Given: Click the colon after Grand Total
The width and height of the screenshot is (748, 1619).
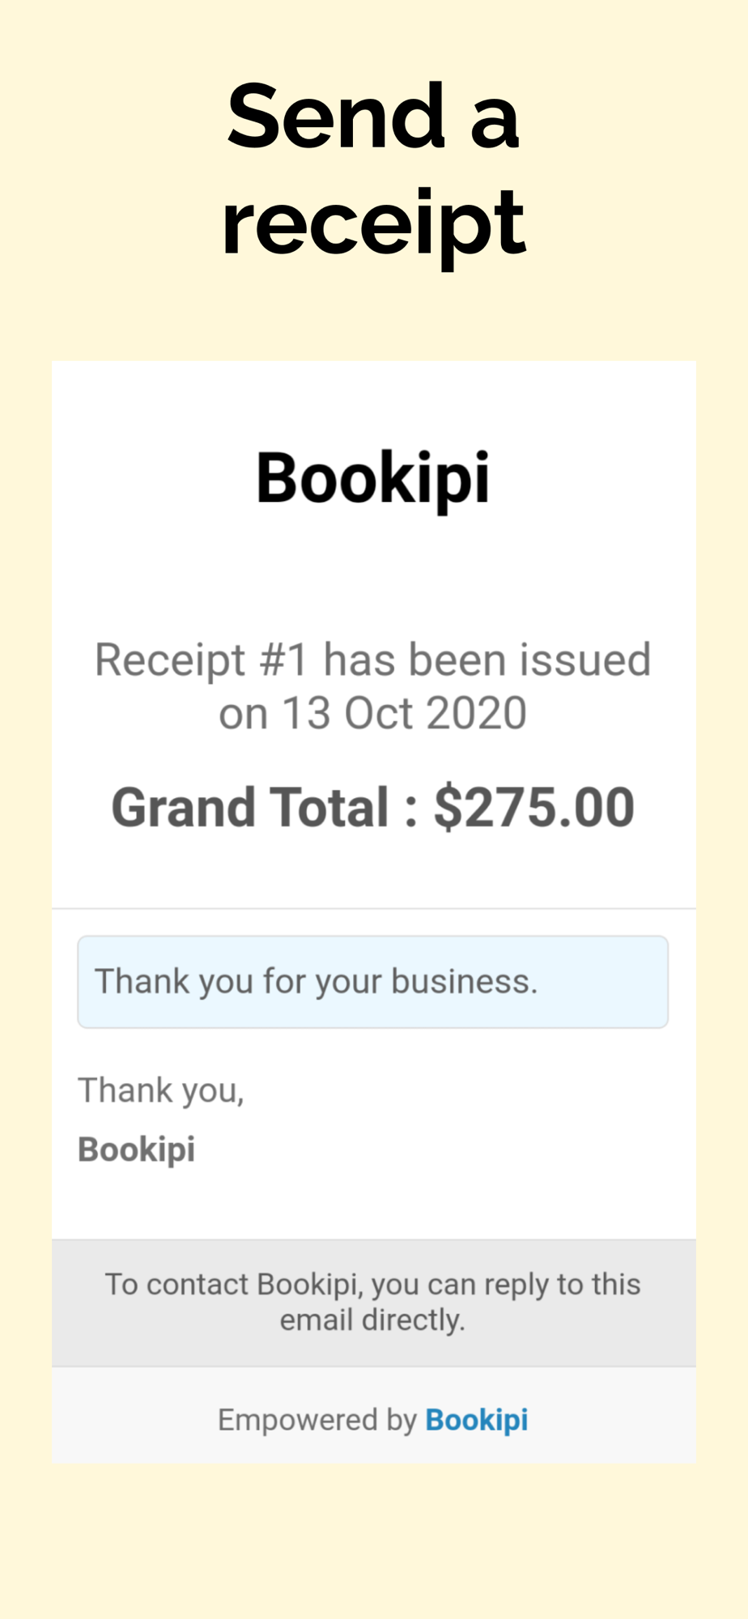Looking at the screenshot, I should 411,809.
